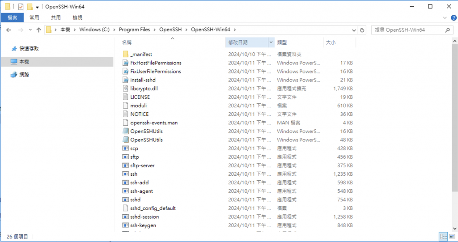This screenshot has width=458, height=242.
Task: Go up one folder level
Action: tap(38, 30)
